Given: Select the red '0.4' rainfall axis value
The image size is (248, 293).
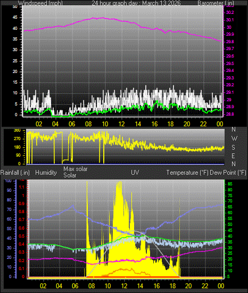Looking at the screenshot, I should click(x=22, y=244).
